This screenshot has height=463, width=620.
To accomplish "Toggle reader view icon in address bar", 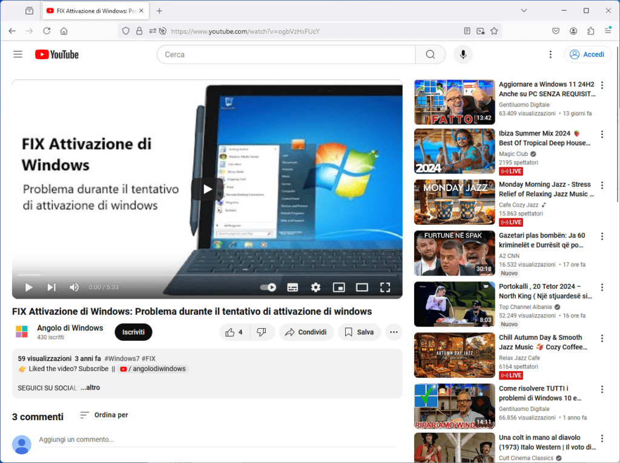I will tap(467, 31).
